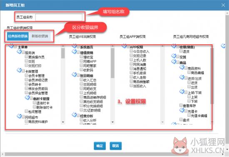Tick the 删除临时卡 checkbox

(x=35, y=106)
